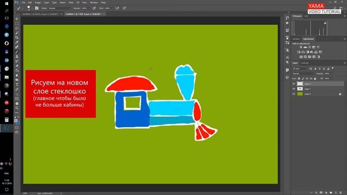This screenshot has width=347, height=195.
Task: Switch to the Channels tab
Action: coord(305,63)
